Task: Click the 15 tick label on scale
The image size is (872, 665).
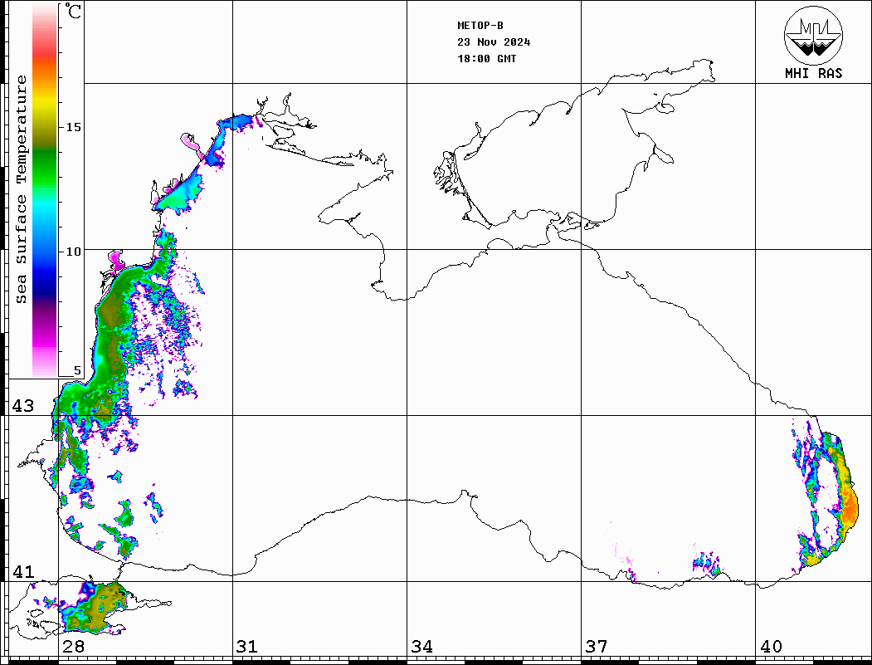Action: [73, 127]
